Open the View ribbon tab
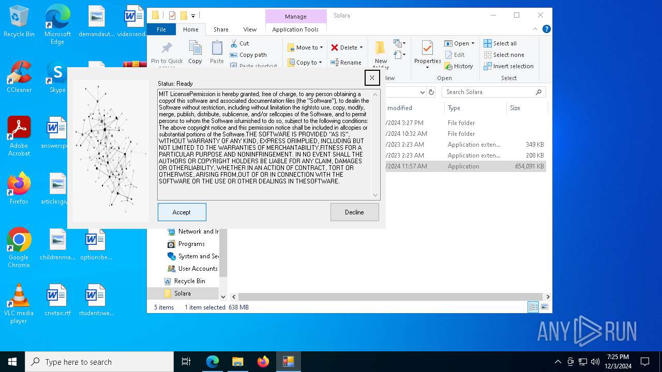The height and width of the screenshot is (372, 662). (x=250, y=29)
